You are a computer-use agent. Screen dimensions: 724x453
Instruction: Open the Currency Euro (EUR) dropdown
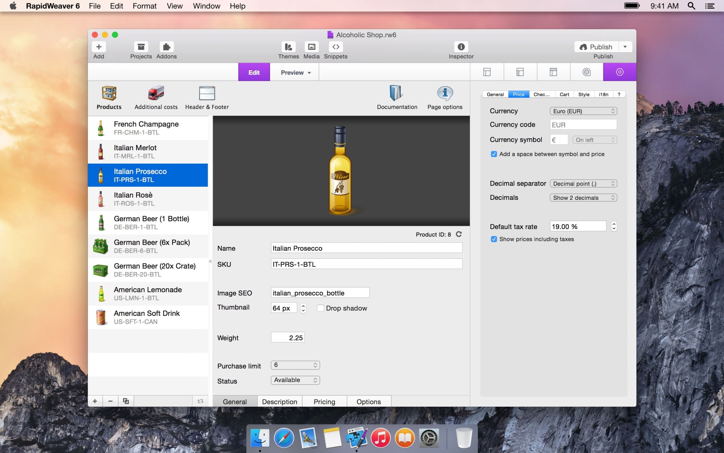583,111
